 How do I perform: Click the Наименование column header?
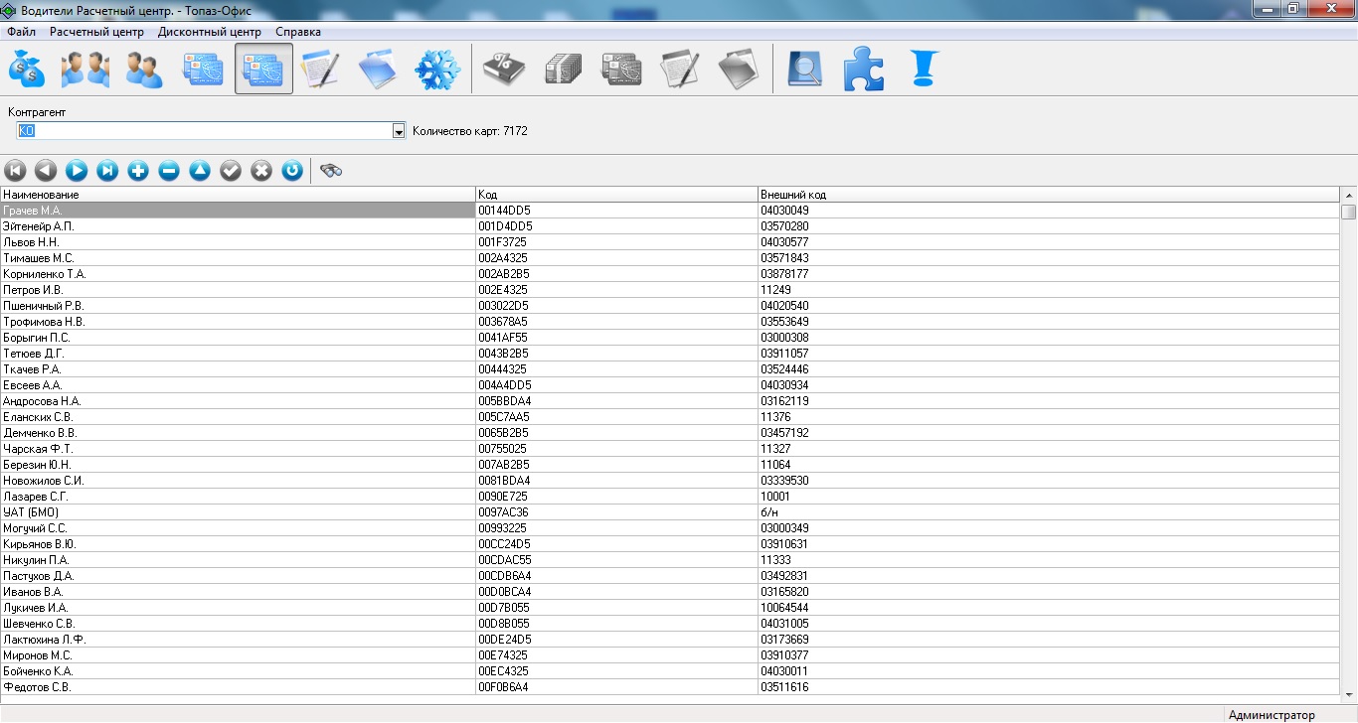click(238, 195)
